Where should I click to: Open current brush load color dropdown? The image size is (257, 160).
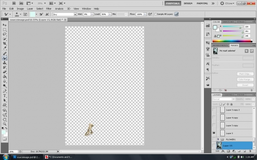tap(36, 14)
